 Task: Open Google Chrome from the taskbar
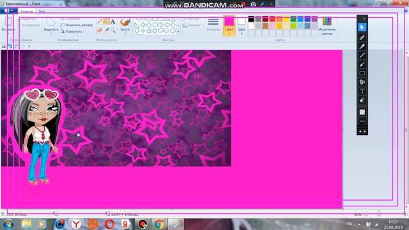click(159, 224)
